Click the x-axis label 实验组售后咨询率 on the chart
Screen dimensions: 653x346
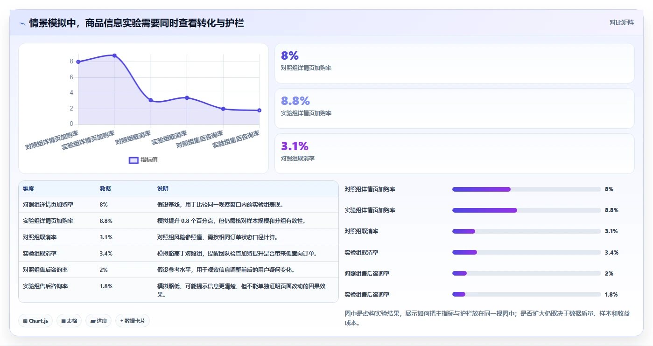pyautogui.click(x=236, y=139)
